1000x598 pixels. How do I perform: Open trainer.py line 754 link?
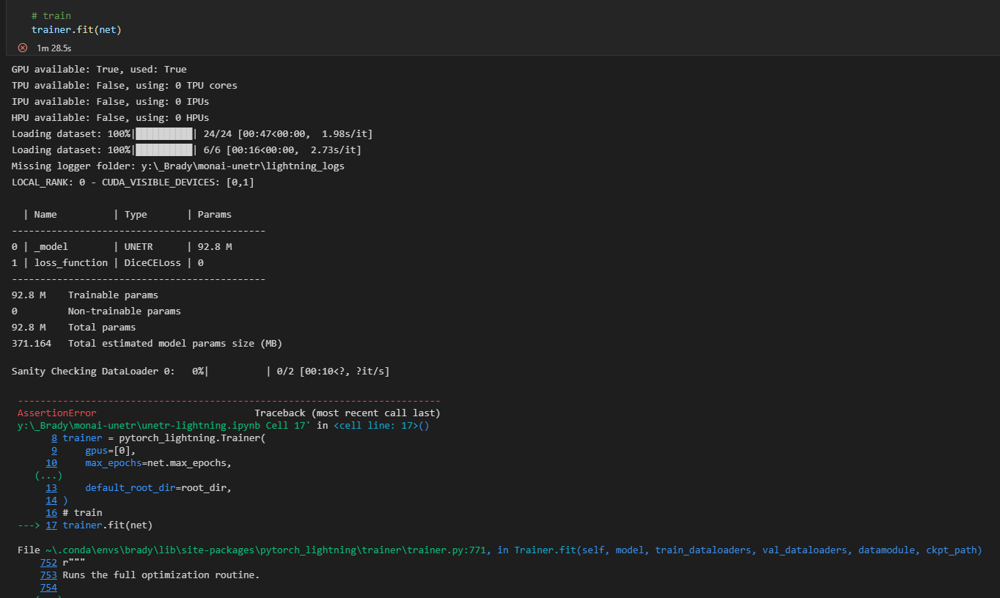click(48, 587)
